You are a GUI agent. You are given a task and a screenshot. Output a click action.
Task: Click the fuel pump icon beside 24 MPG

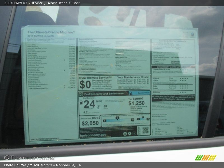(x=81, y=102)
